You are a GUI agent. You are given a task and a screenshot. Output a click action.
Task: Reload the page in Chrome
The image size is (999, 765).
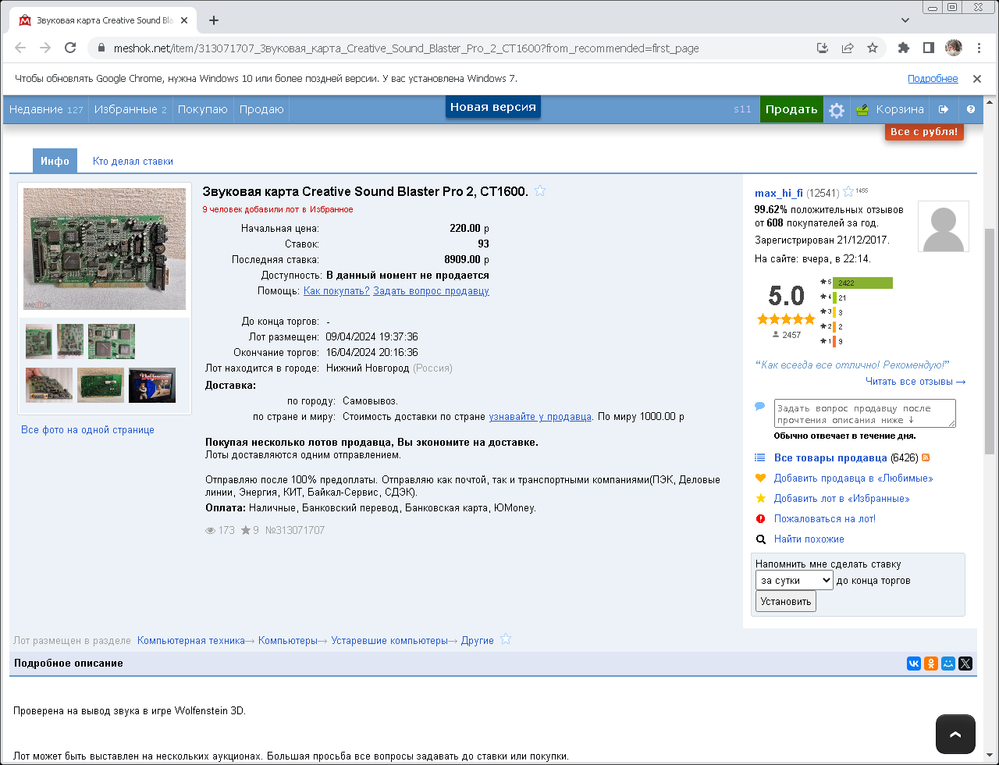click(x=70, y=48)
